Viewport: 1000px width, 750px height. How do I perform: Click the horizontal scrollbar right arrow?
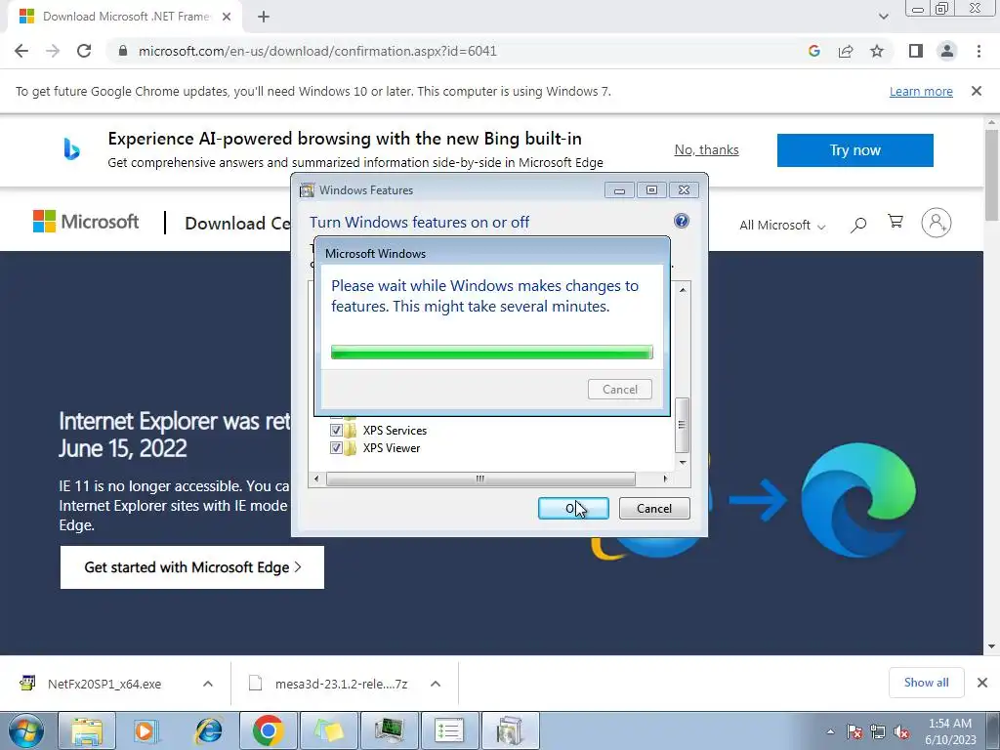[665, 479]
